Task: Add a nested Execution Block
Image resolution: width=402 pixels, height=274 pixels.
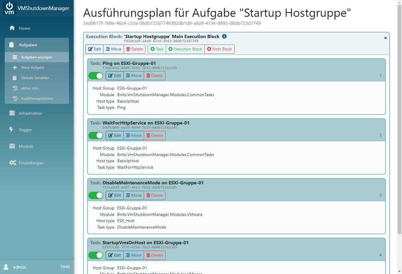Action: coord(185,49)
